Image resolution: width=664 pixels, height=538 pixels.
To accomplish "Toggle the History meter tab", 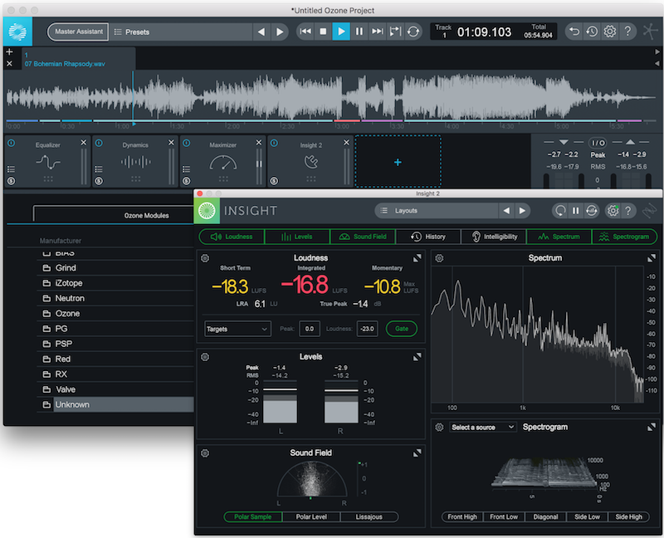I will point(428,237).
